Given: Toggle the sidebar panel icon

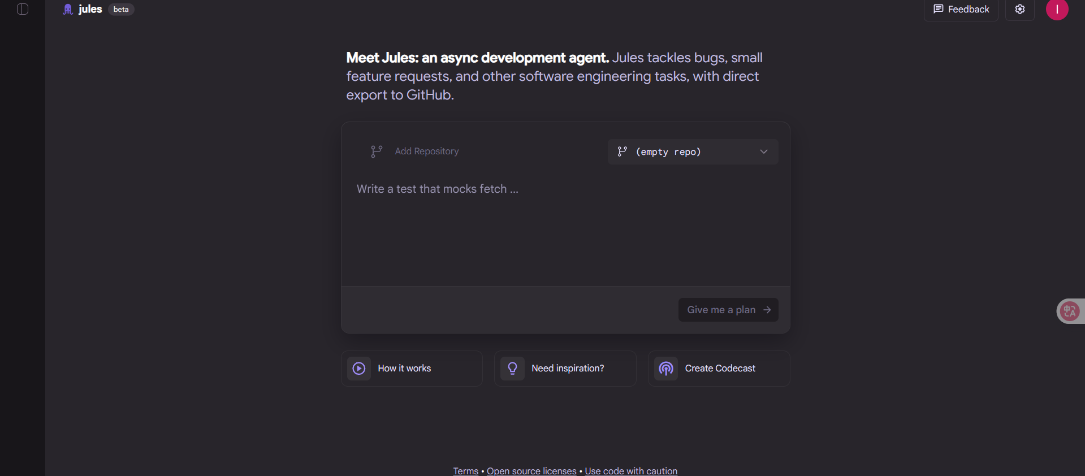Looking at the screenshot, I should (x=23, y=9).
